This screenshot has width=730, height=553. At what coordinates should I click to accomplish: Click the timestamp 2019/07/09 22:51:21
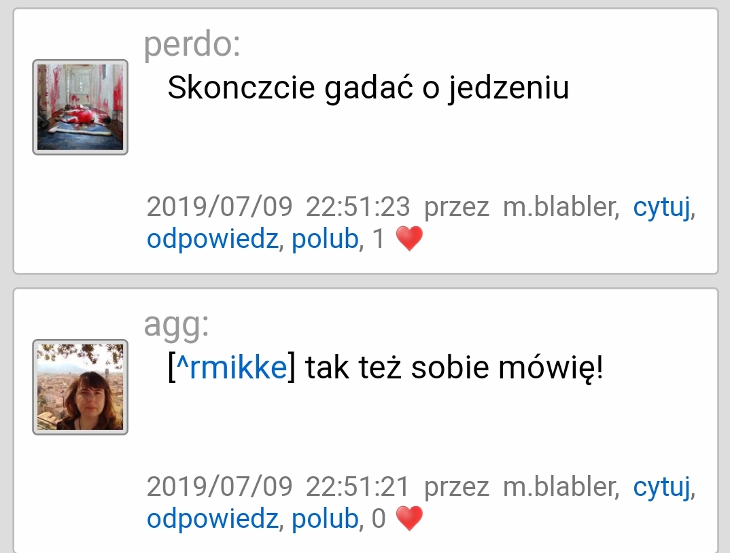(x=278, y=486)
